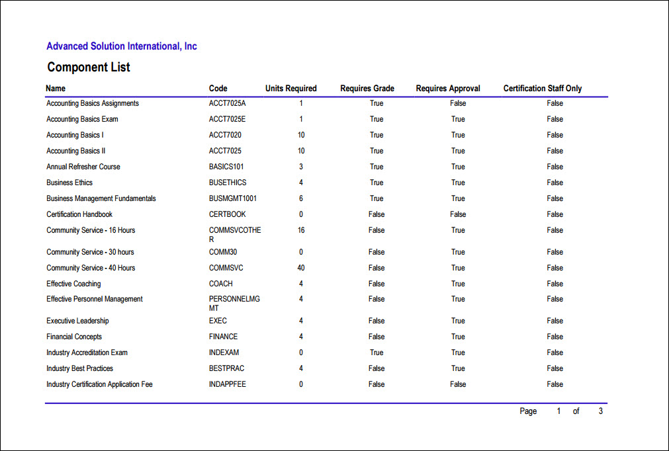Click code CERTBOOK
This screenshot has height=451, width=669.
pyautogui.click(x=228, y=214)
